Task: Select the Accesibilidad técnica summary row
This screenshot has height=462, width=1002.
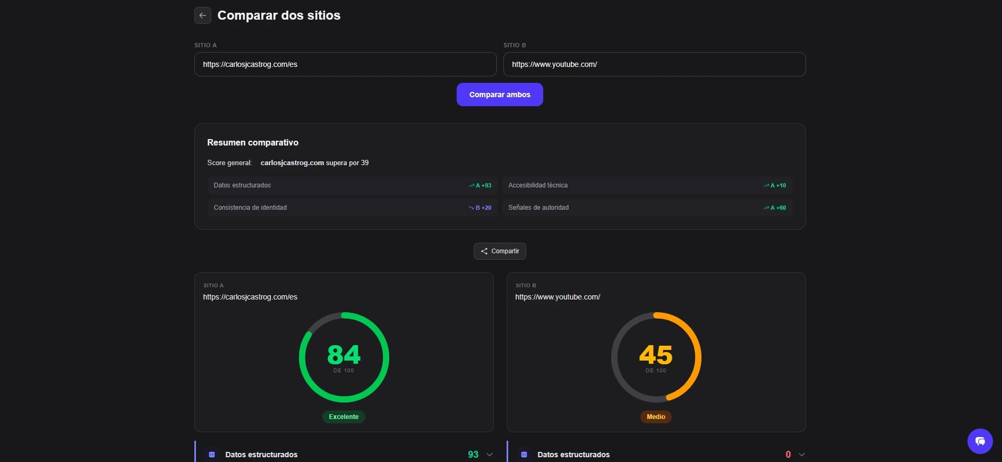Action: coord(647,185)
